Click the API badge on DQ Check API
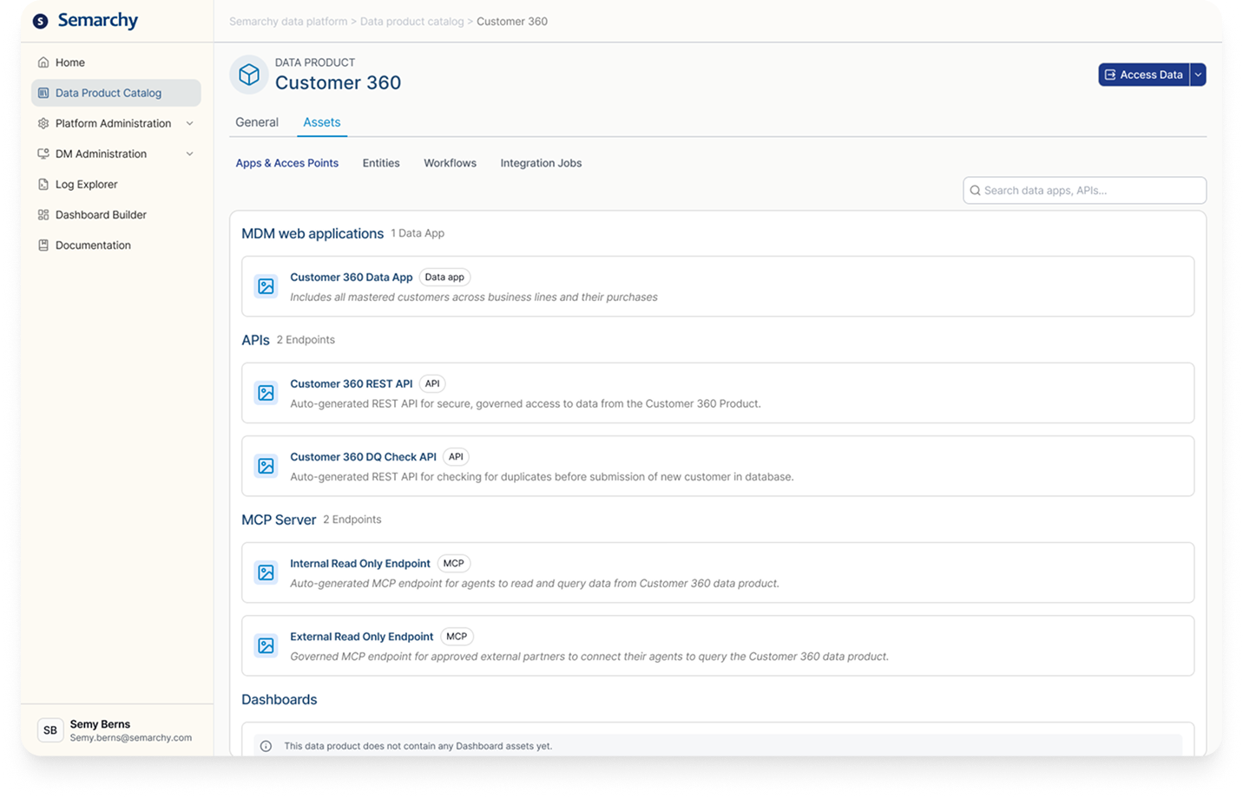Viewport: 1243px width, 798px height. point(456,457)
